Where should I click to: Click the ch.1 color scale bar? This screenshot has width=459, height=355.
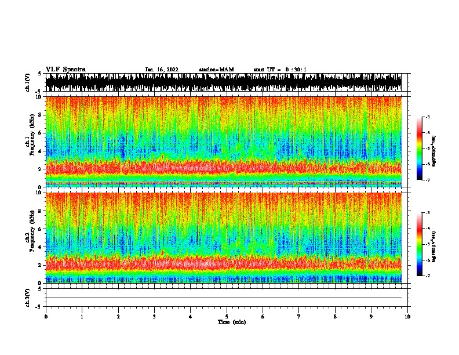(419, 148)
